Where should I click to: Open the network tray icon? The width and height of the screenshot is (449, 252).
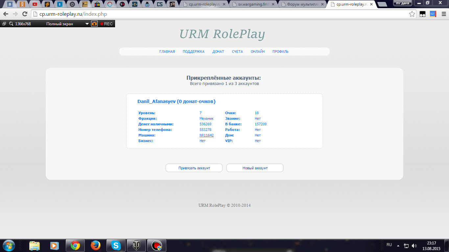tap(406, 245)
